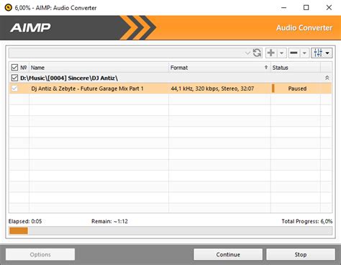
Task: Click the Remain: ~1:12 label
Action: (109, 221)
